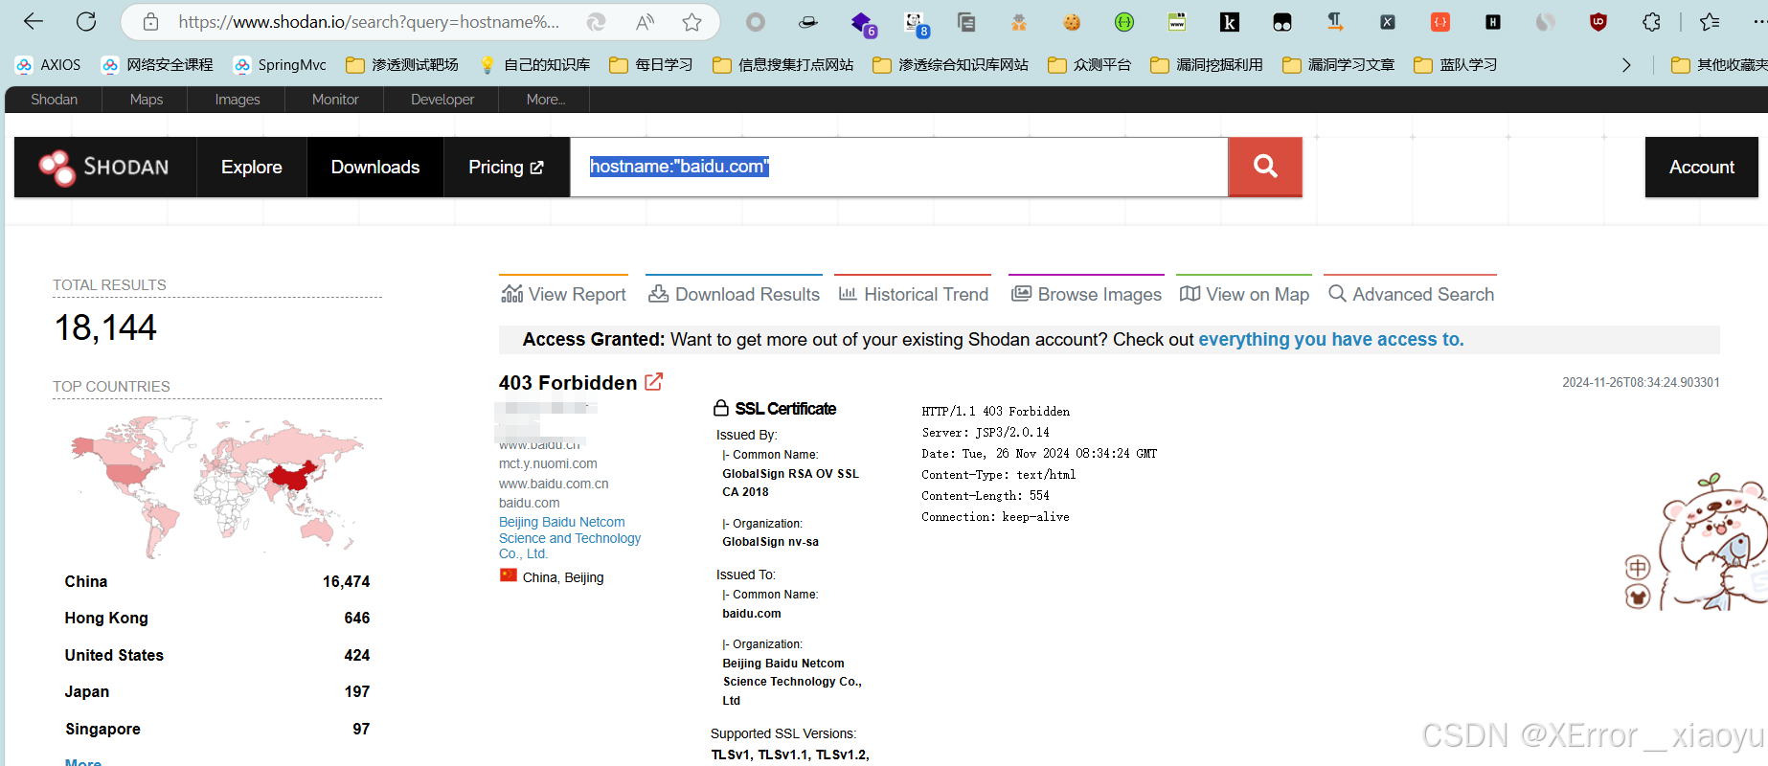Click the orange braces extension icon

1440,22
